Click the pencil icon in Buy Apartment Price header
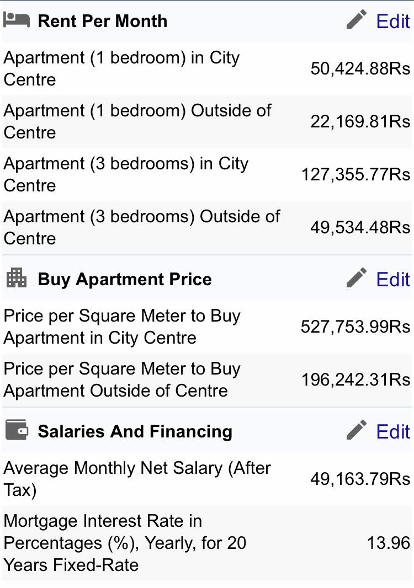 [357, 278]
